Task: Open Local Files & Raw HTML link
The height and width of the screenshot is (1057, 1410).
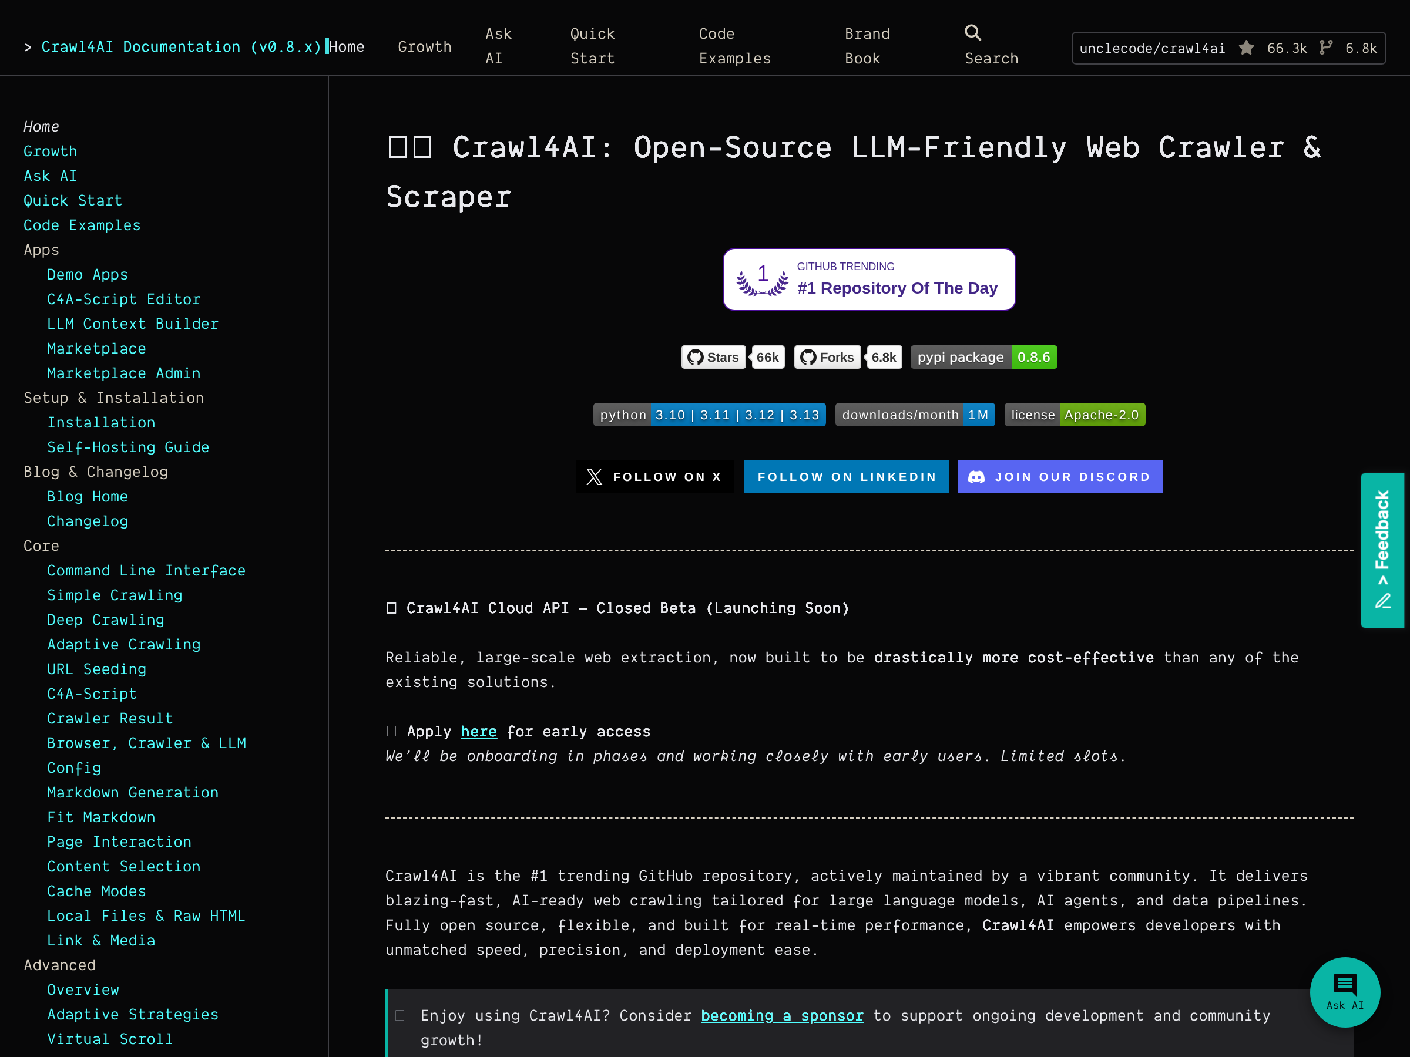Action: (146, 915)
